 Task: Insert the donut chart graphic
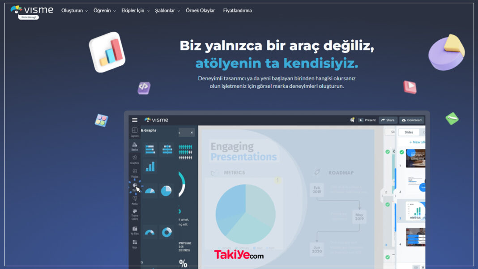click(x=166, y=232)
